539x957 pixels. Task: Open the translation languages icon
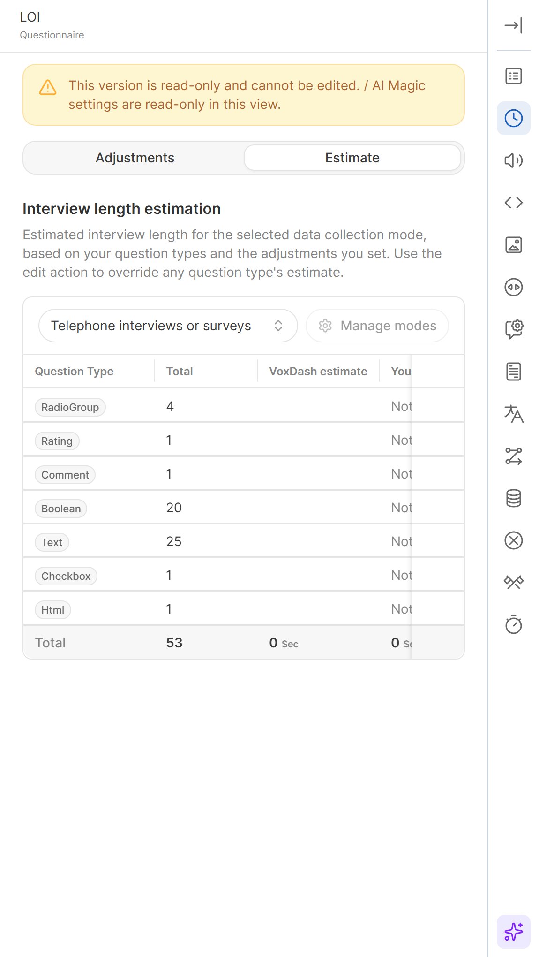pyautogui.click(x=513, y=414)
